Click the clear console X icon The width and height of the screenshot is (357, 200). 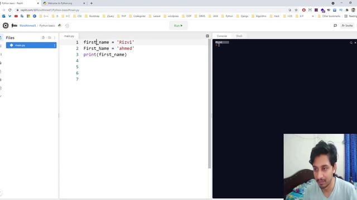[355, 43]
